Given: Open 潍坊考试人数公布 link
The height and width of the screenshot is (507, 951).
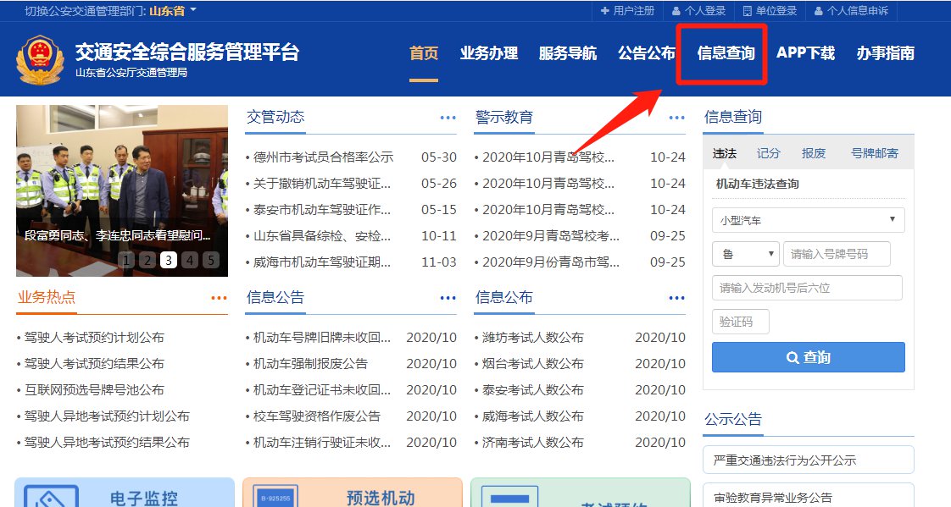Looking at the screenshot, I should coord(532,338).
